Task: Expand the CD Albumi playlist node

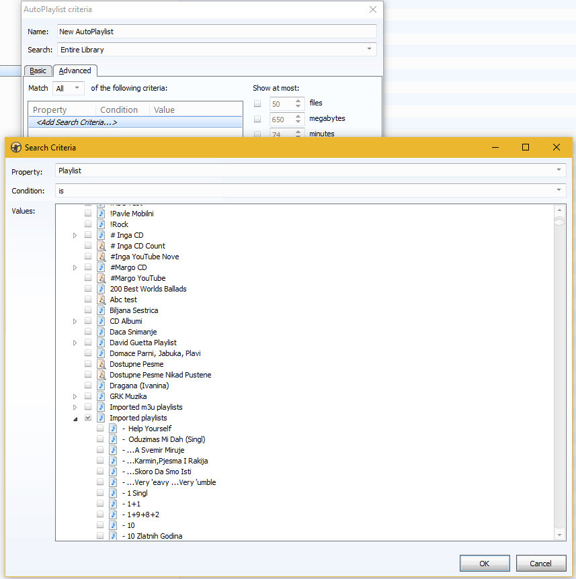Action: coord(75,321)
